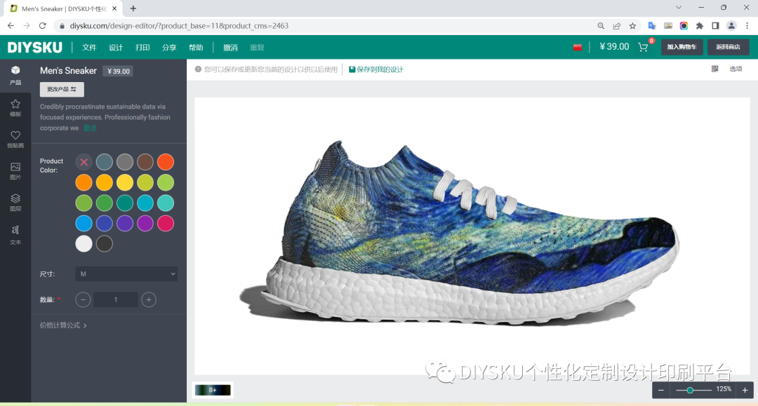Image resolution: width=758 pixels, height=406 pixels.
Task: Decrease quantity with the minus button
Action: click(x=83, y=300)
